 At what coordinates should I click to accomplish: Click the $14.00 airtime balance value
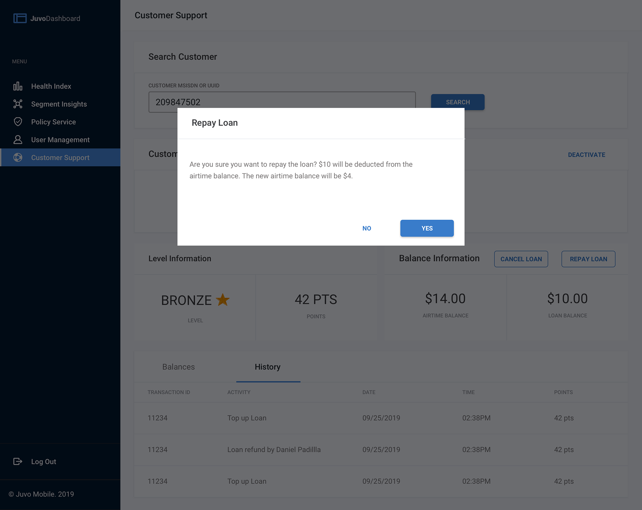(x=445, y=298)
